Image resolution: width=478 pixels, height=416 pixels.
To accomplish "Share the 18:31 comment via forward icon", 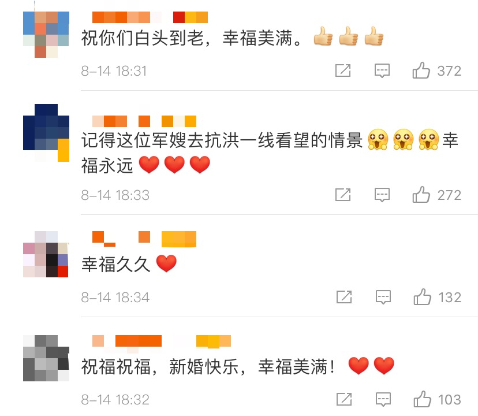I will point(343,70).
